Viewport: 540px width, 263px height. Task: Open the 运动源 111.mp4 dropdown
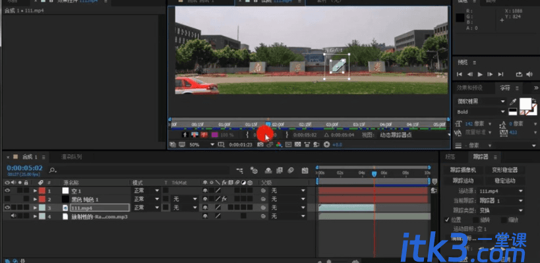501,191
